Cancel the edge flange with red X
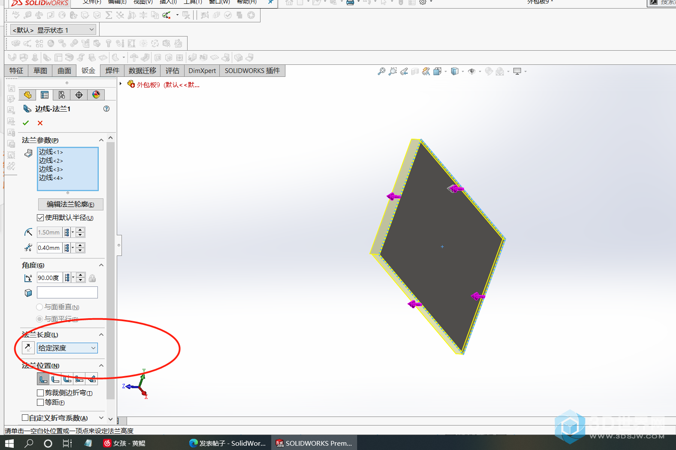The width and height of the screenshot is (676, 450). click(x=40, y=123)
